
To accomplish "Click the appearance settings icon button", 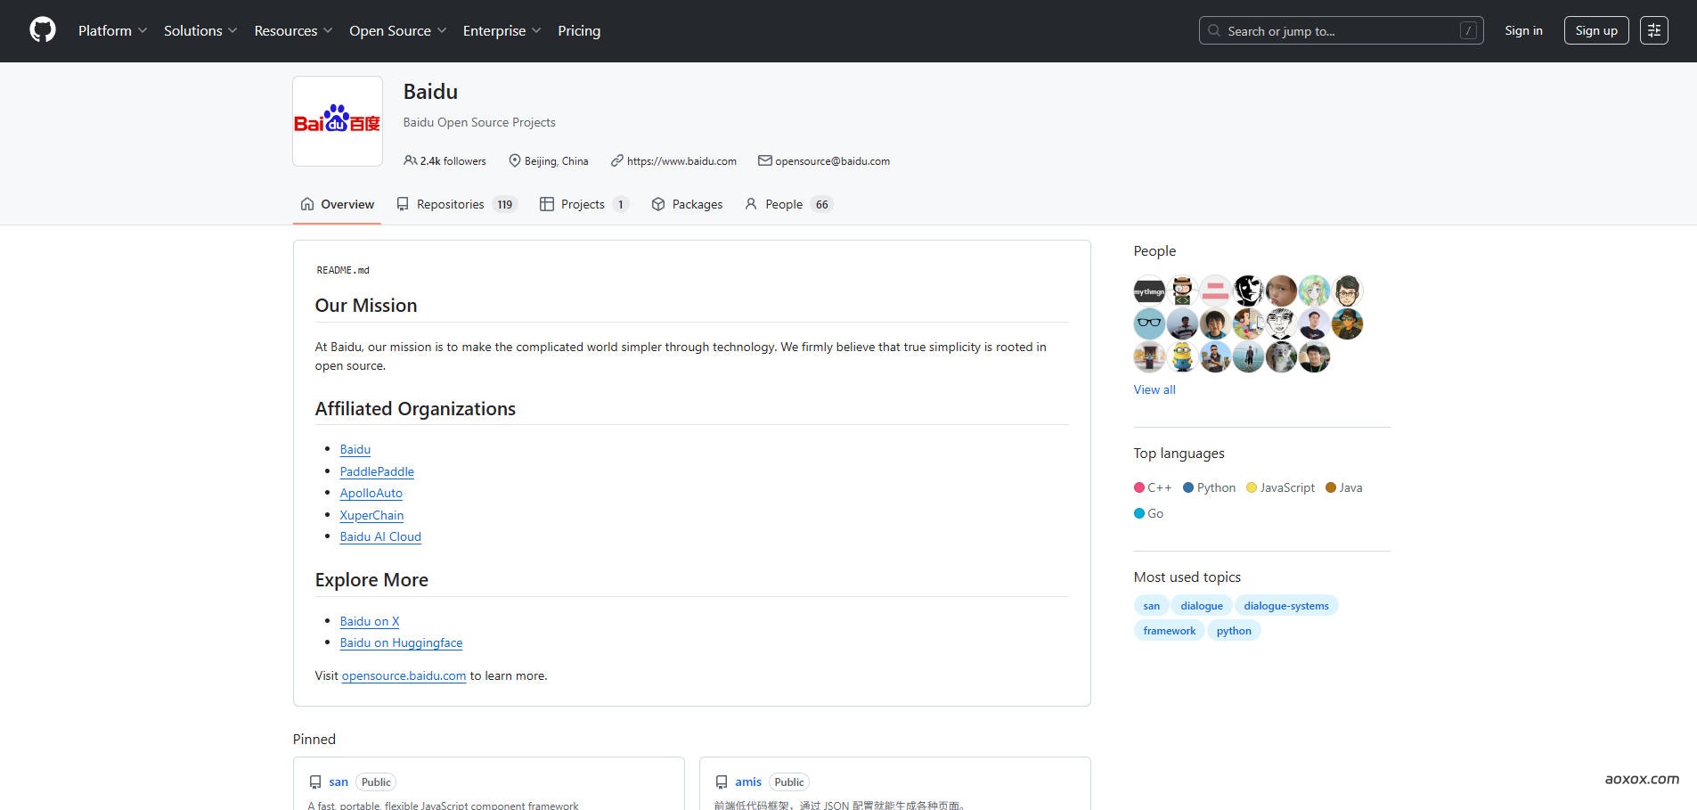I will click(1653, 30).
